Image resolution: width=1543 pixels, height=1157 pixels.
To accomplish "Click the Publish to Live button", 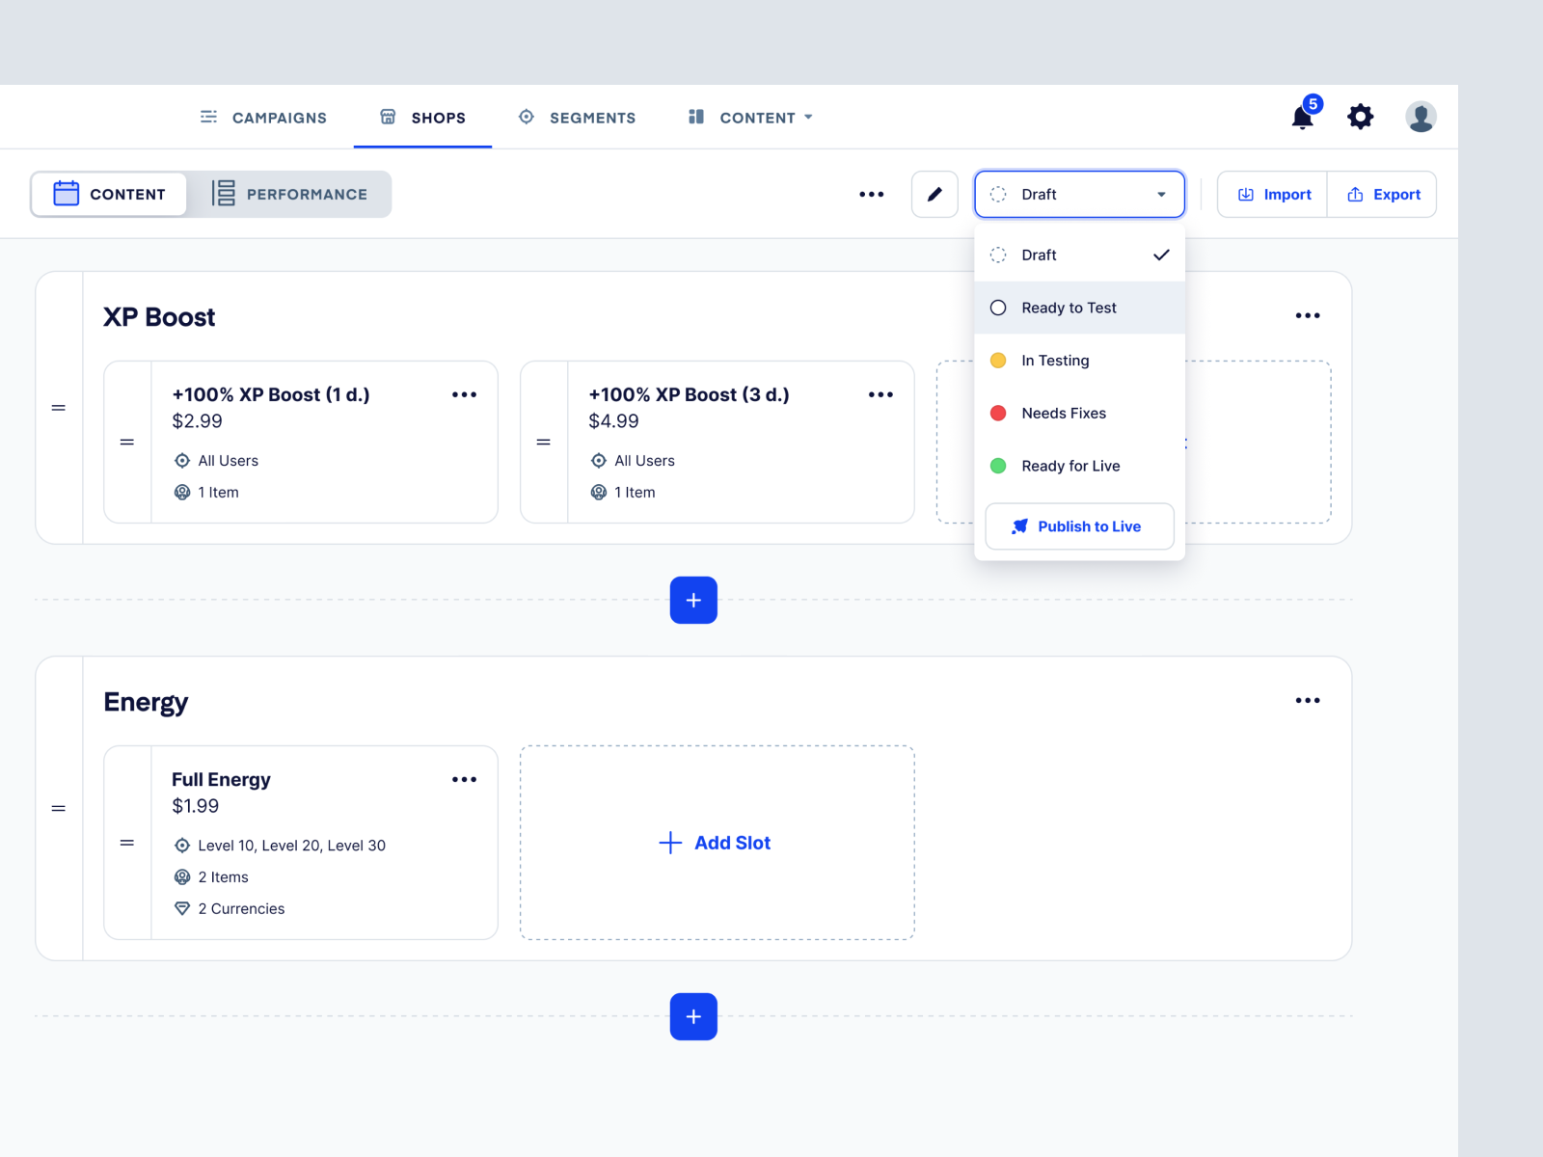I will click(x=1079, y=526).
